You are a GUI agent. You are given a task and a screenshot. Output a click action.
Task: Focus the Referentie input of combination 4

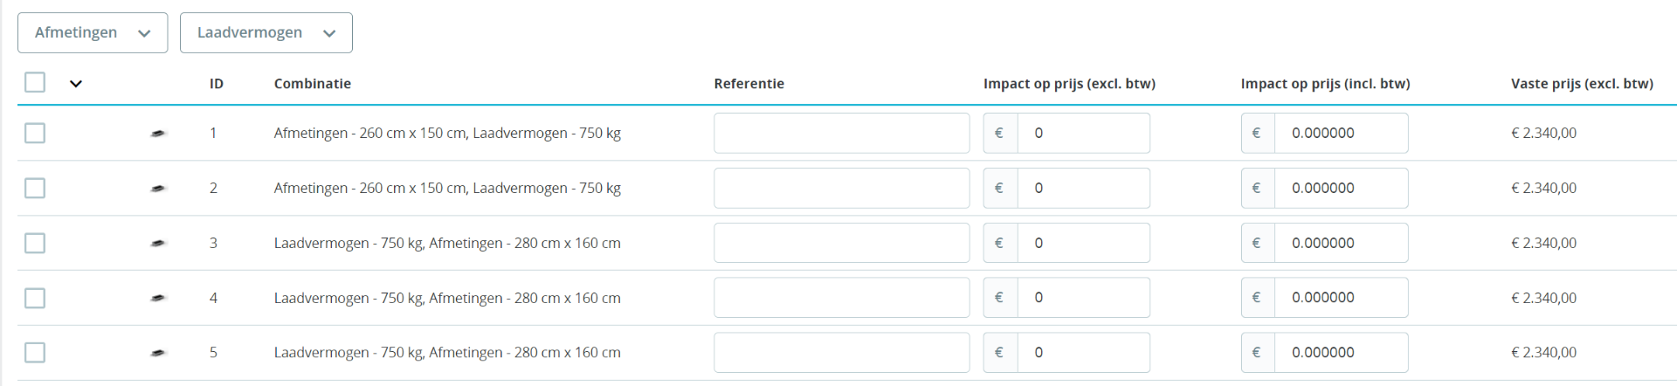[x=841, y=298]
